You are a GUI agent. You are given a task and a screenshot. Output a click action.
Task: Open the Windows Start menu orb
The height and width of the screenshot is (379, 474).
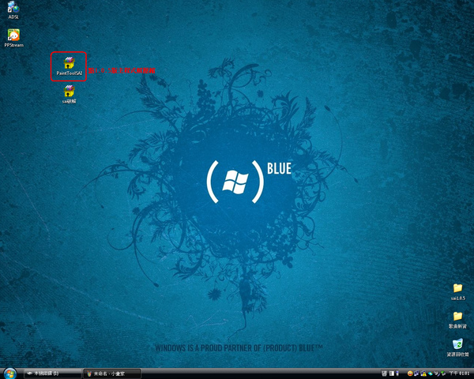pyautogui.click(x=10, y=373)
